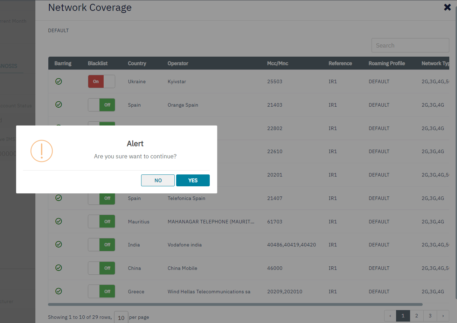Toggle blacklist switch for China Mobile

point(101,268)
